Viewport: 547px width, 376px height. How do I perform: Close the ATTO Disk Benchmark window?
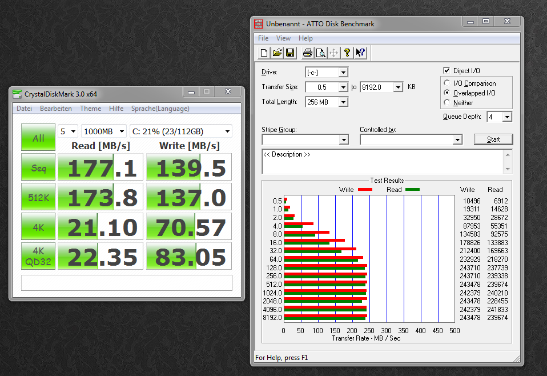pos(507,21)
